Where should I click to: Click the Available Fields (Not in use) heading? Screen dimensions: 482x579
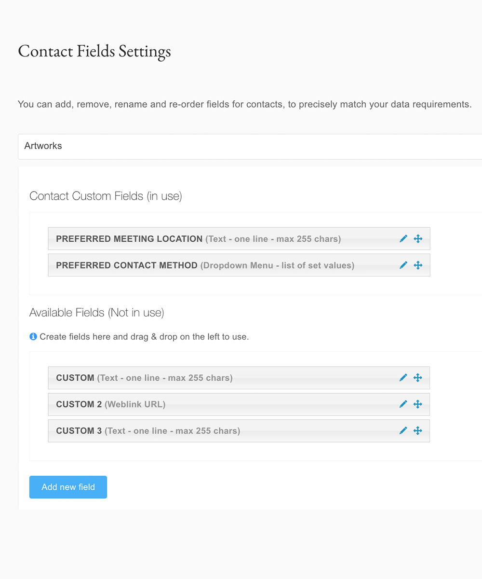pos(97,313)
